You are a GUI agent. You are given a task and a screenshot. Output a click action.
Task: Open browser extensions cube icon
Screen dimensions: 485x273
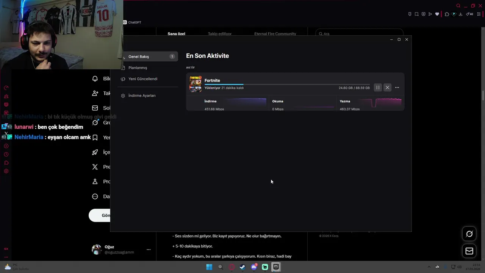point(447,14)
